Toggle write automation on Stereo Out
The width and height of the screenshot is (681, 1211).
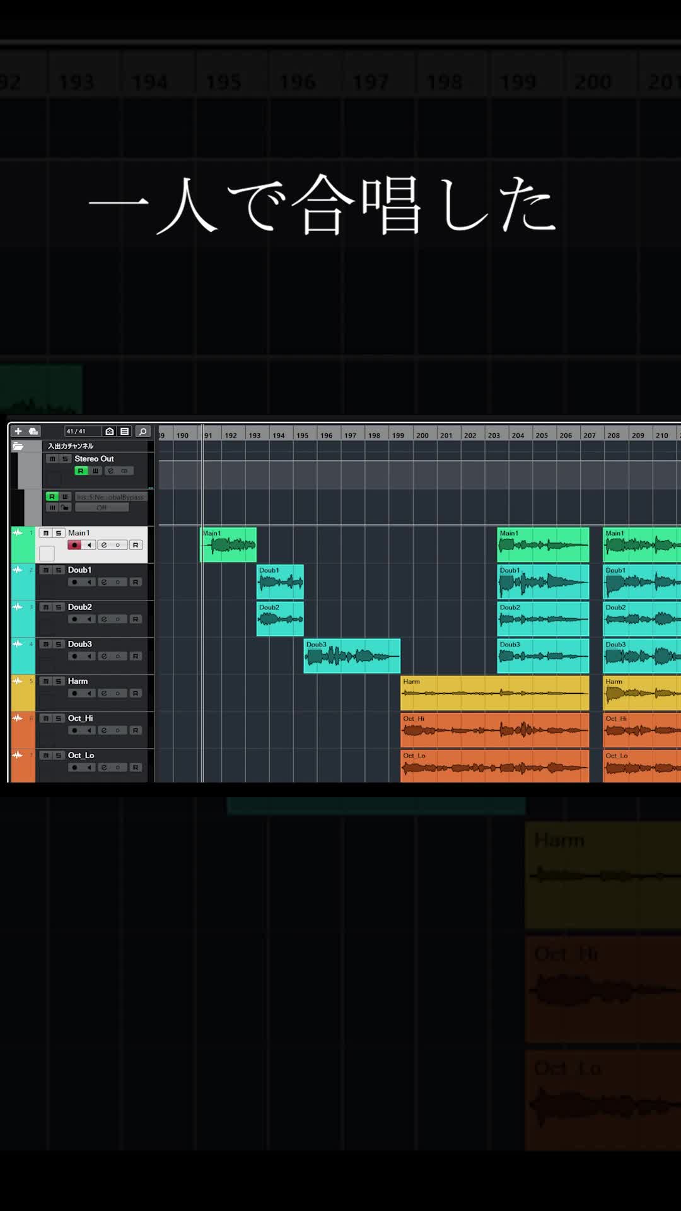point(95,471)
